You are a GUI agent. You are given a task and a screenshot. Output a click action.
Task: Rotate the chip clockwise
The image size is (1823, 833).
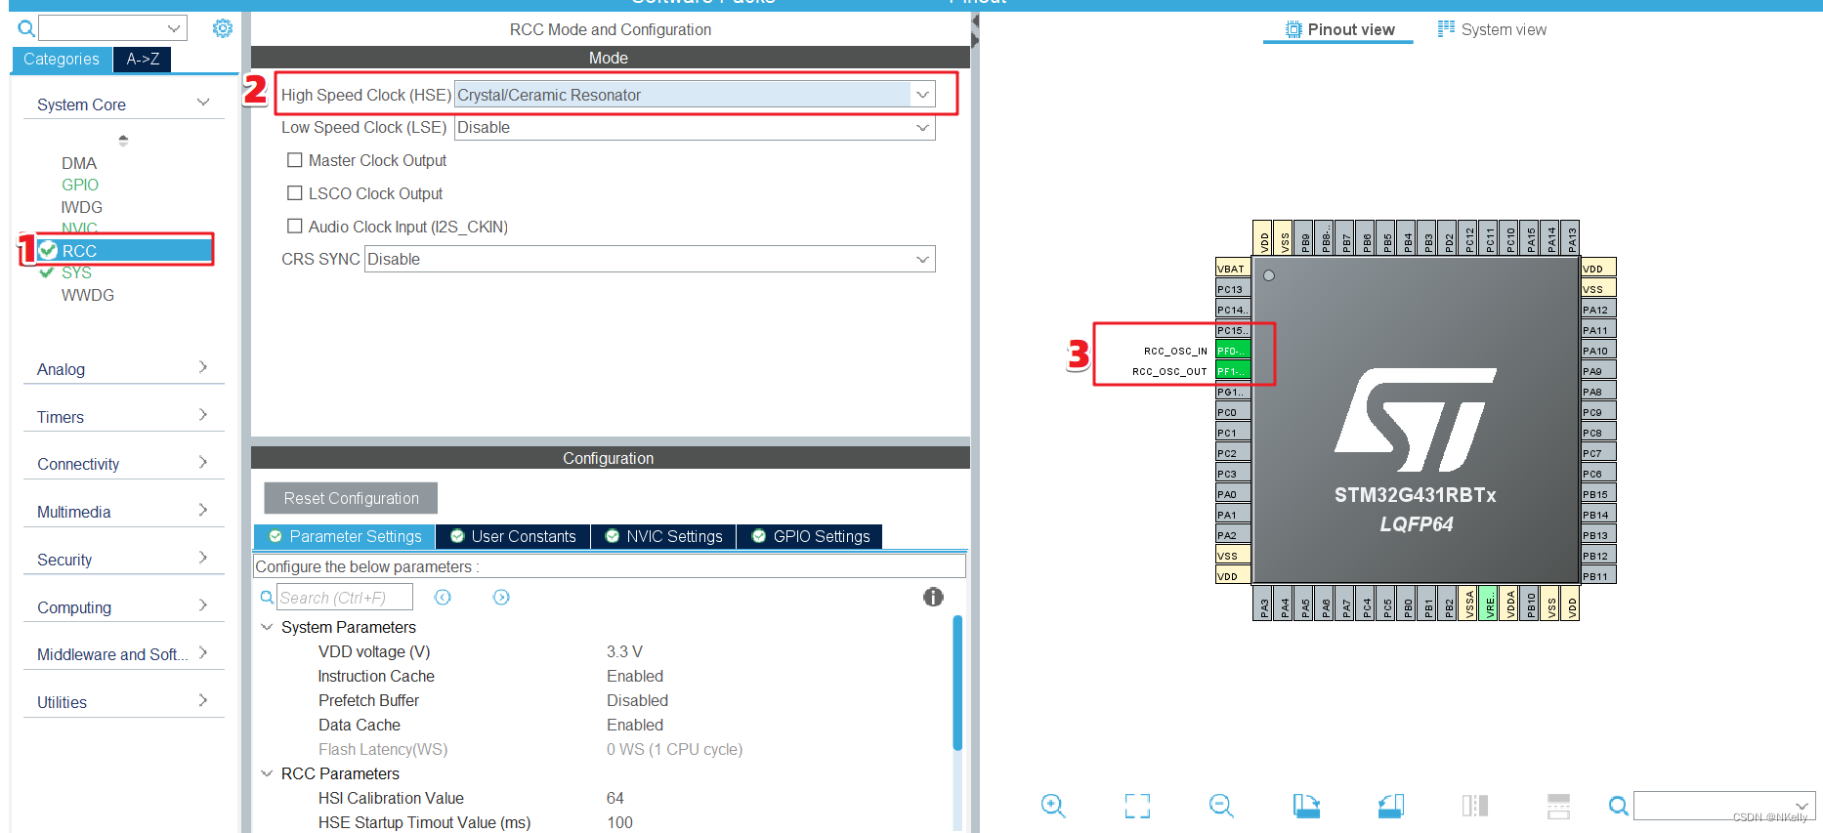(1306, 806)
